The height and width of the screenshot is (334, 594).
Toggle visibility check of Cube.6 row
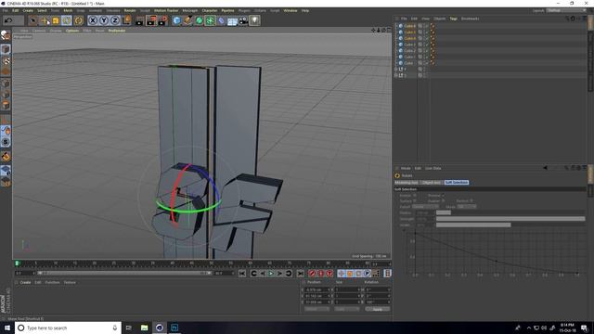tap(426, 26)
